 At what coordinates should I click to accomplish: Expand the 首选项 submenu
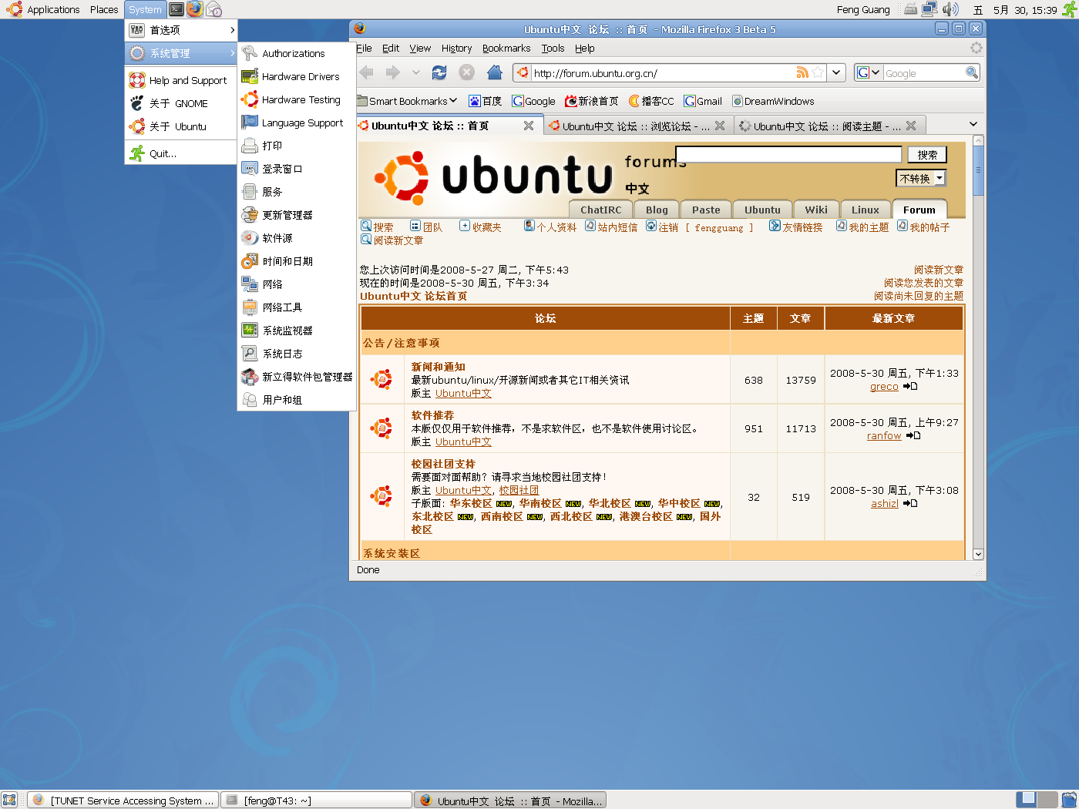point(181,30)
